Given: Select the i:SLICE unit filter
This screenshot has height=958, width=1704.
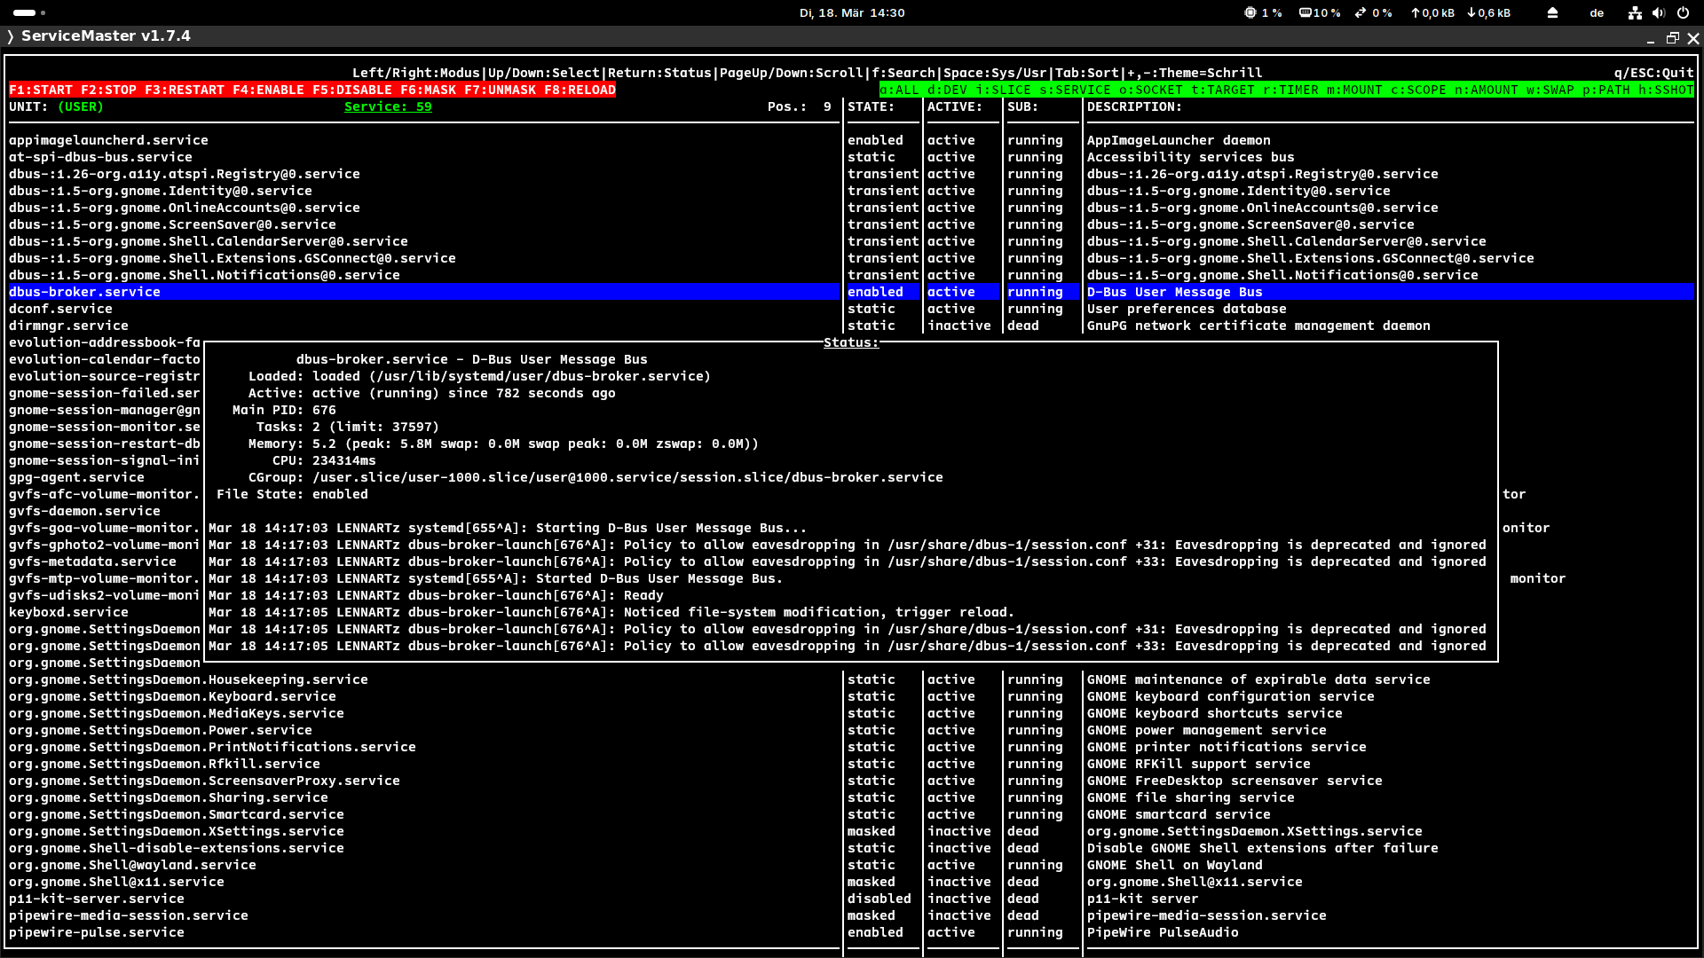Looking at the screenshot, I should 1003,90.
